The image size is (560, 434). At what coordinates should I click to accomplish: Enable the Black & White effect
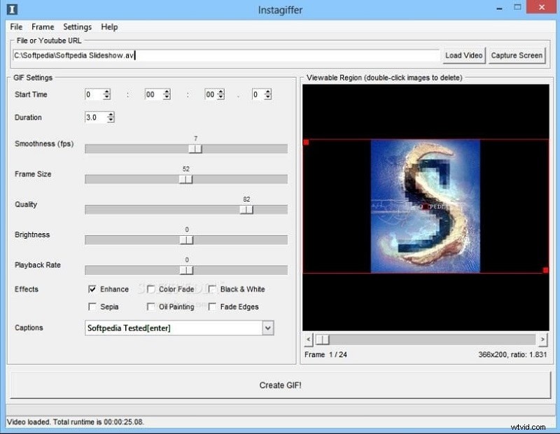tap(213, 288)
